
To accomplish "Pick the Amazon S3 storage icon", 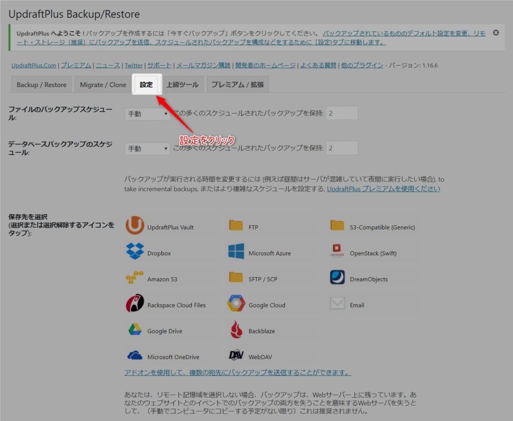I will pos(134,278).
